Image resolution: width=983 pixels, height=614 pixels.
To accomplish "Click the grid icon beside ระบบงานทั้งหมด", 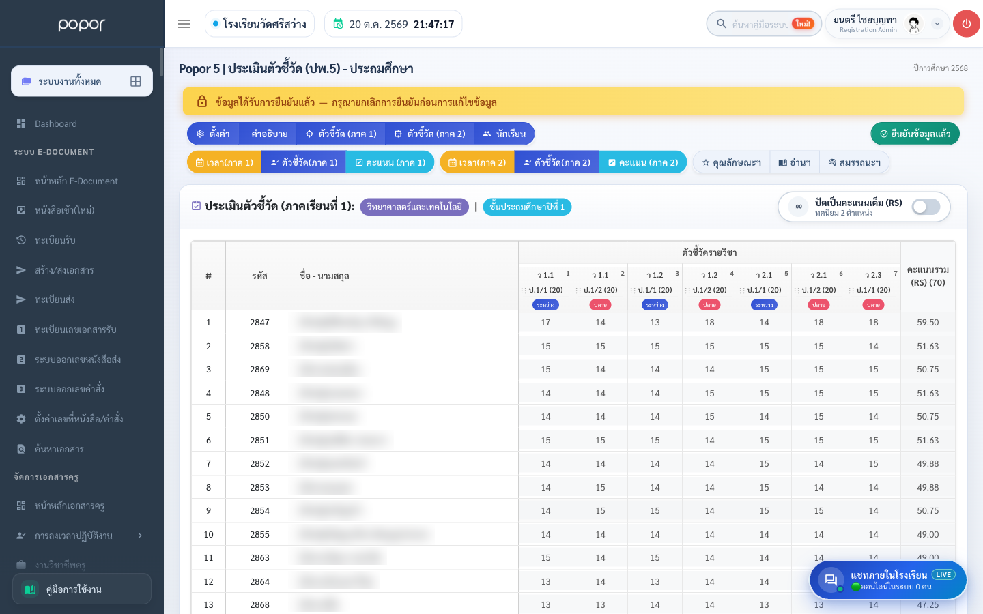I will [x=136, y=81].
